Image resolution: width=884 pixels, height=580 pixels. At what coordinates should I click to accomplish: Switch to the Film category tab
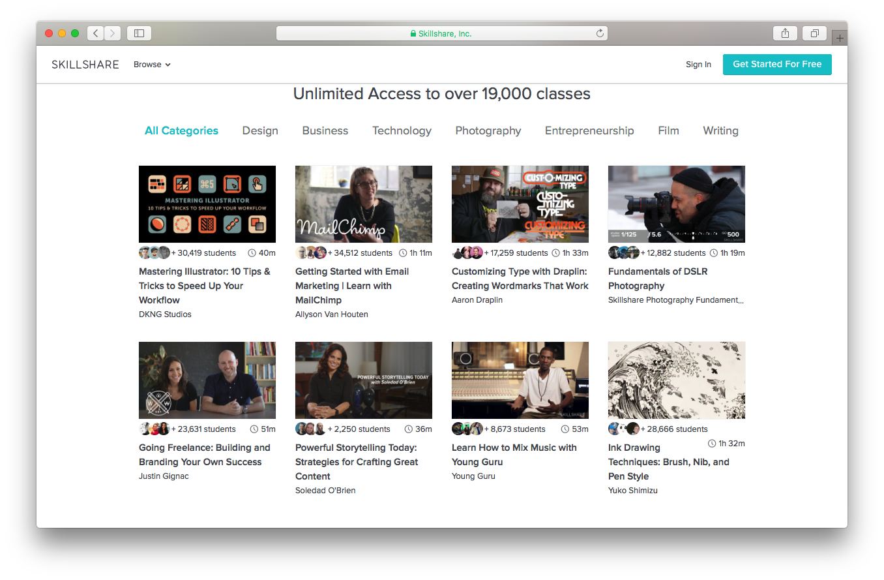coord(668,130)
